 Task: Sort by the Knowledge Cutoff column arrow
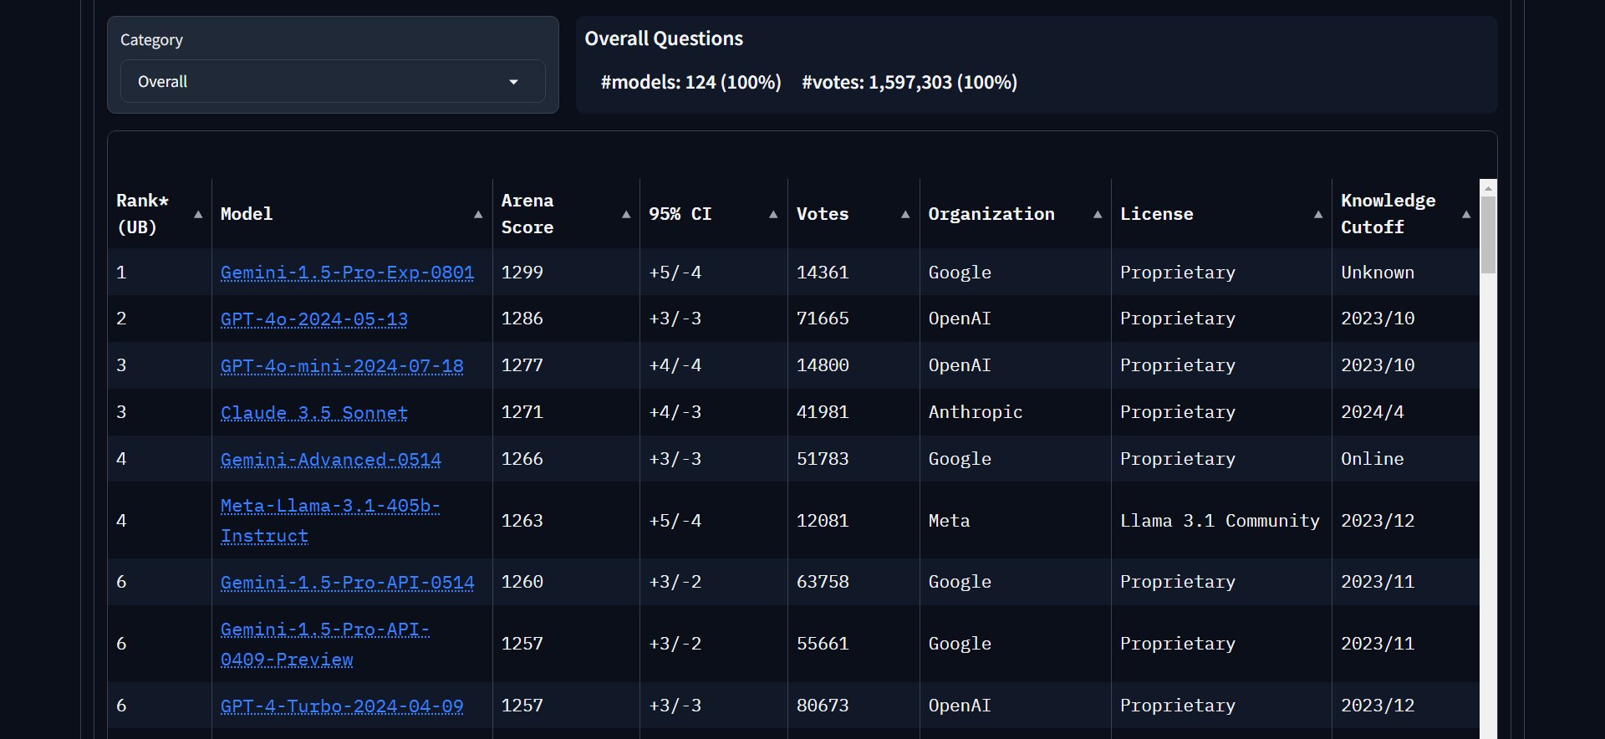tap(1466, 214)
